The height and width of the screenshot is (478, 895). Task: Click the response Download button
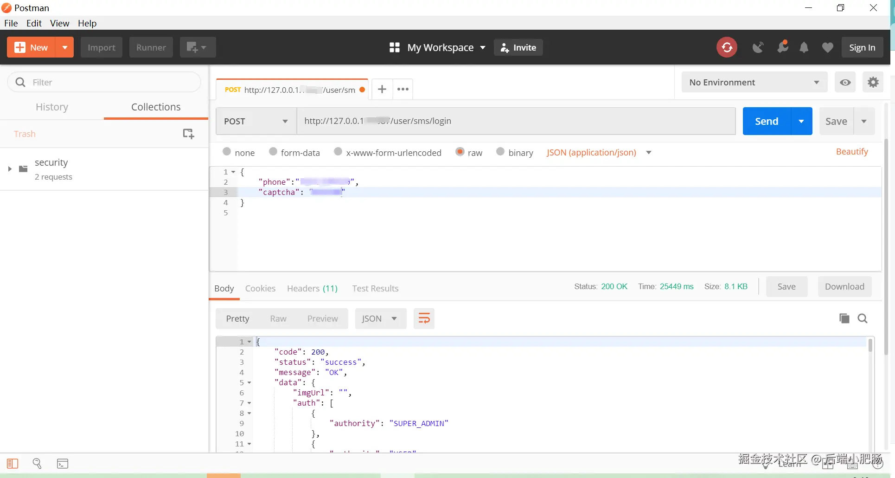[844, 286]
